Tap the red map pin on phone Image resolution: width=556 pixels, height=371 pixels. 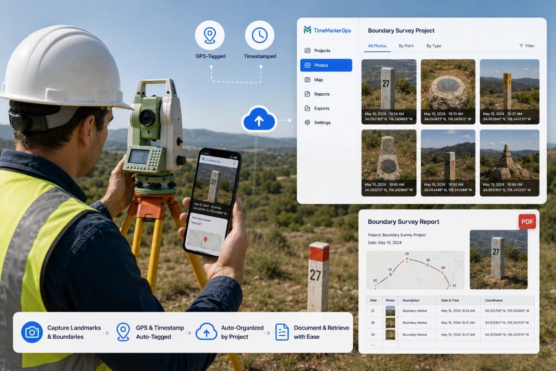205,241
